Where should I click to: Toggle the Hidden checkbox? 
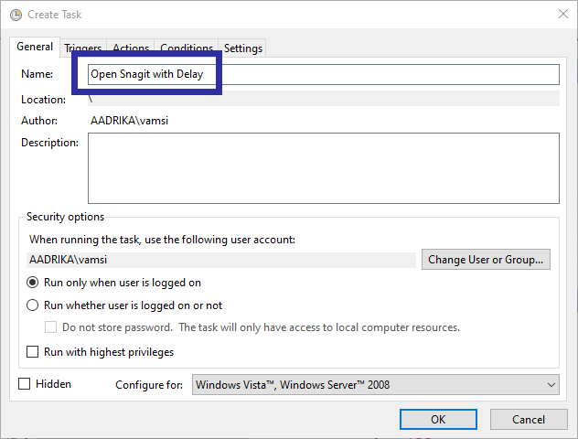(x=25, y=384)
